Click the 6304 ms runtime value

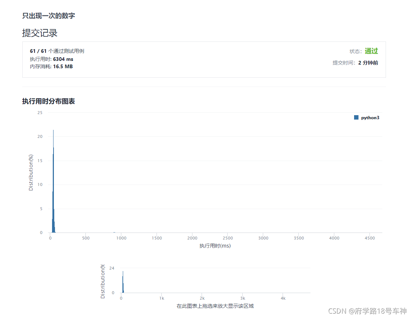pyautogui.click(x=63, y=59)
